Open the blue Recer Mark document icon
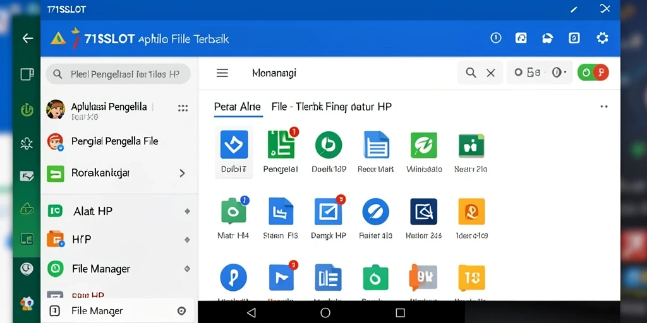This screenshot has width=647, height=323. point(377,144)
